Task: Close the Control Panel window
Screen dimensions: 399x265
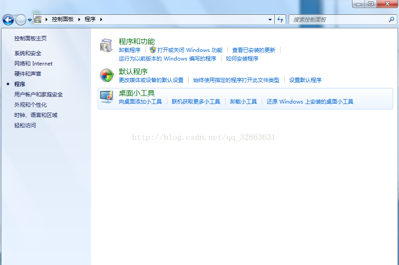Action: click(x=387, y=4)
